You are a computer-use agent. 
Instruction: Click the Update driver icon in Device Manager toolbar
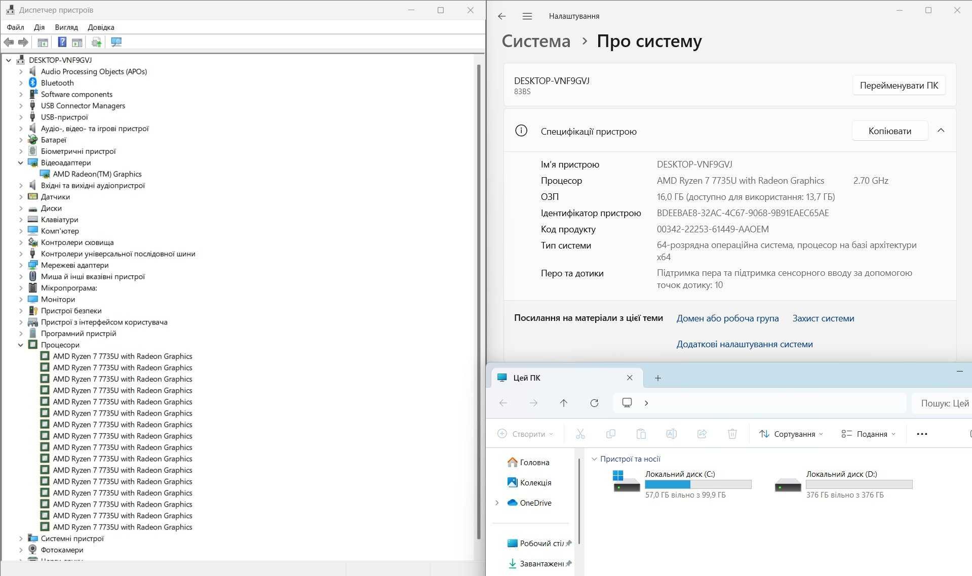[96, 43]
